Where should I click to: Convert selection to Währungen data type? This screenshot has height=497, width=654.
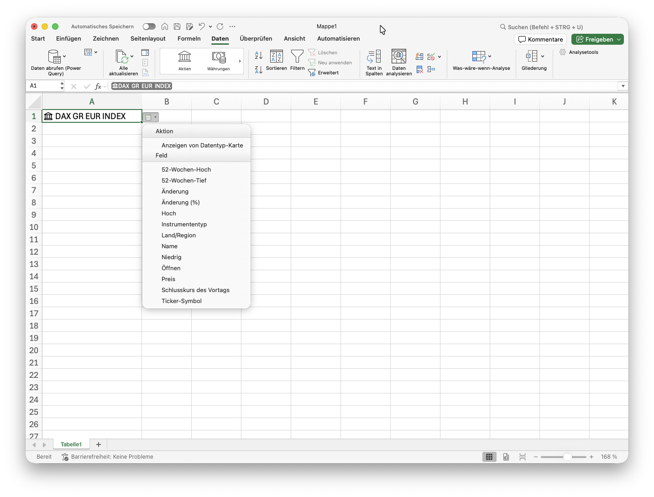point(219,61)
